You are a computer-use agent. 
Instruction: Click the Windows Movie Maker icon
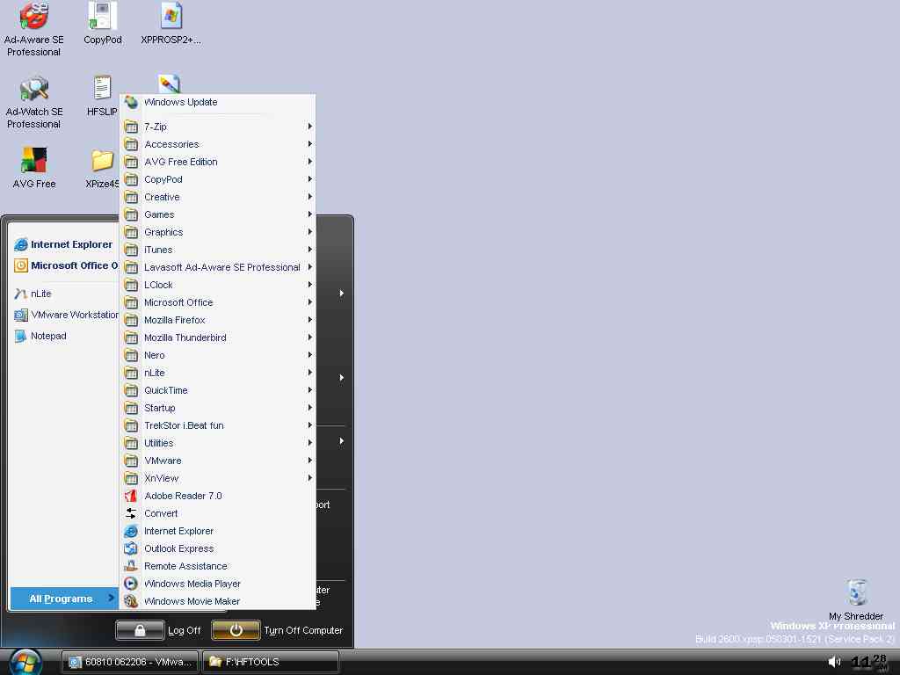[x=131, y=601]
